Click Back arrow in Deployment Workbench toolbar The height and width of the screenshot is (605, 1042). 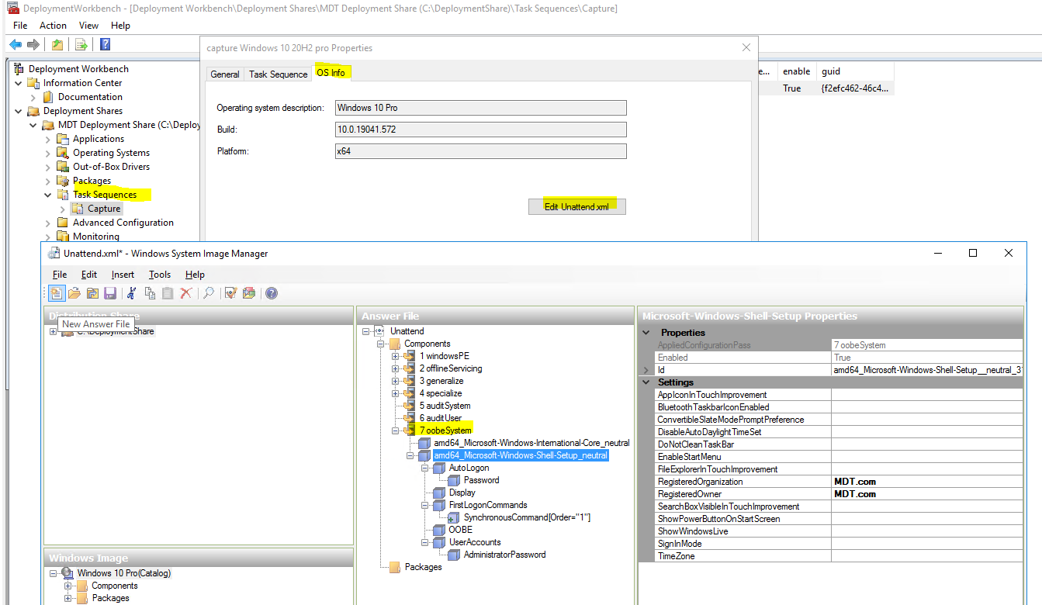tap(16, 44)
